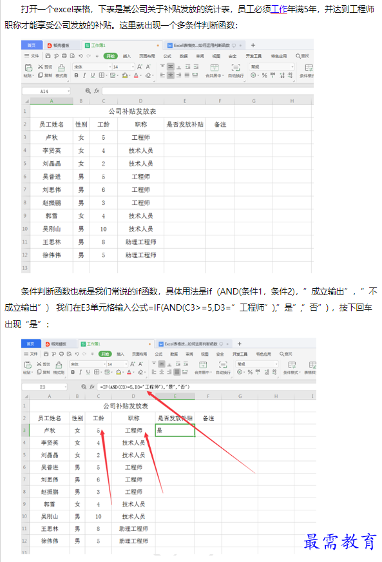Click eraser clear-format icon in A14 spreadsheet

[149, 75]
